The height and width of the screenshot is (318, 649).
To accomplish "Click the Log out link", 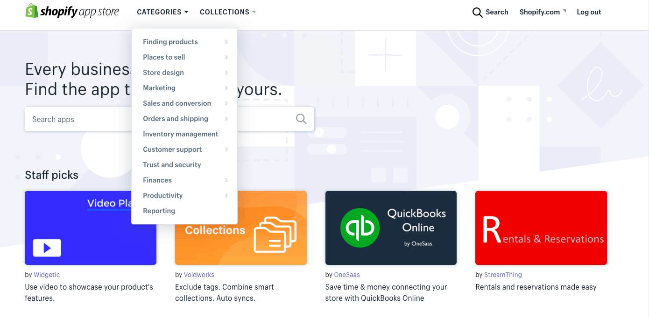I will (589, 12).
